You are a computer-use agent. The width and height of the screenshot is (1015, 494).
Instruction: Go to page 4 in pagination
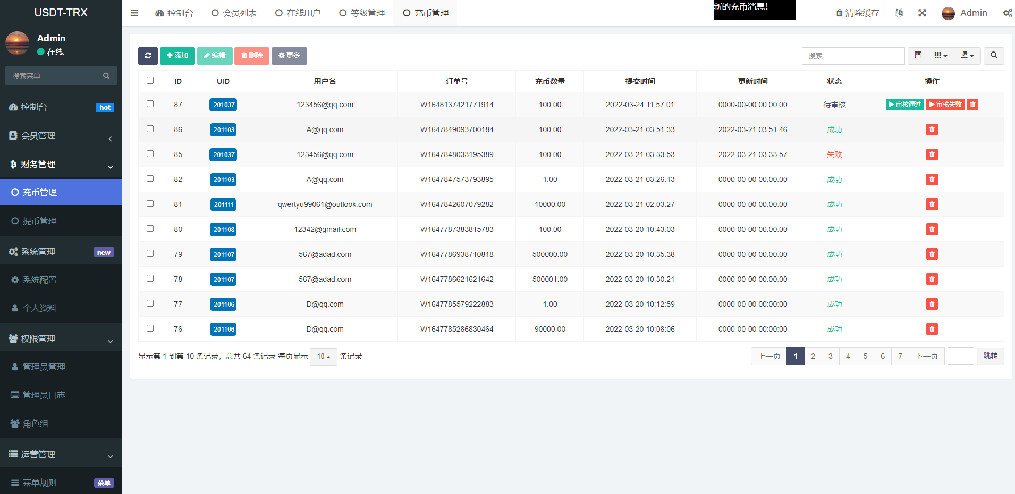tap(848, 356)
